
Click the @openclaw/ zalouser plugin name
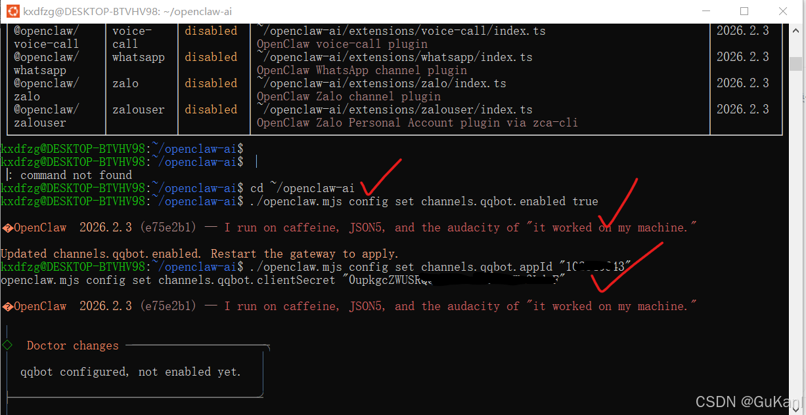(47, 116)
